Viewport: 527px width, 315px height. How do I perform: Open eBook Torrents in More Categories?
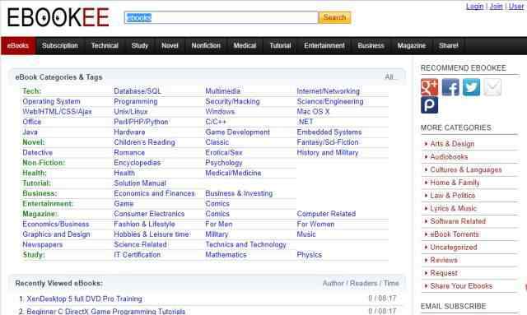pyautogui.click(x=455, y=234)
